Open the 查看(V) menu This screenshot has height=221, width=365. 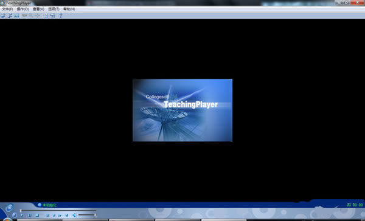click(38, 9)
